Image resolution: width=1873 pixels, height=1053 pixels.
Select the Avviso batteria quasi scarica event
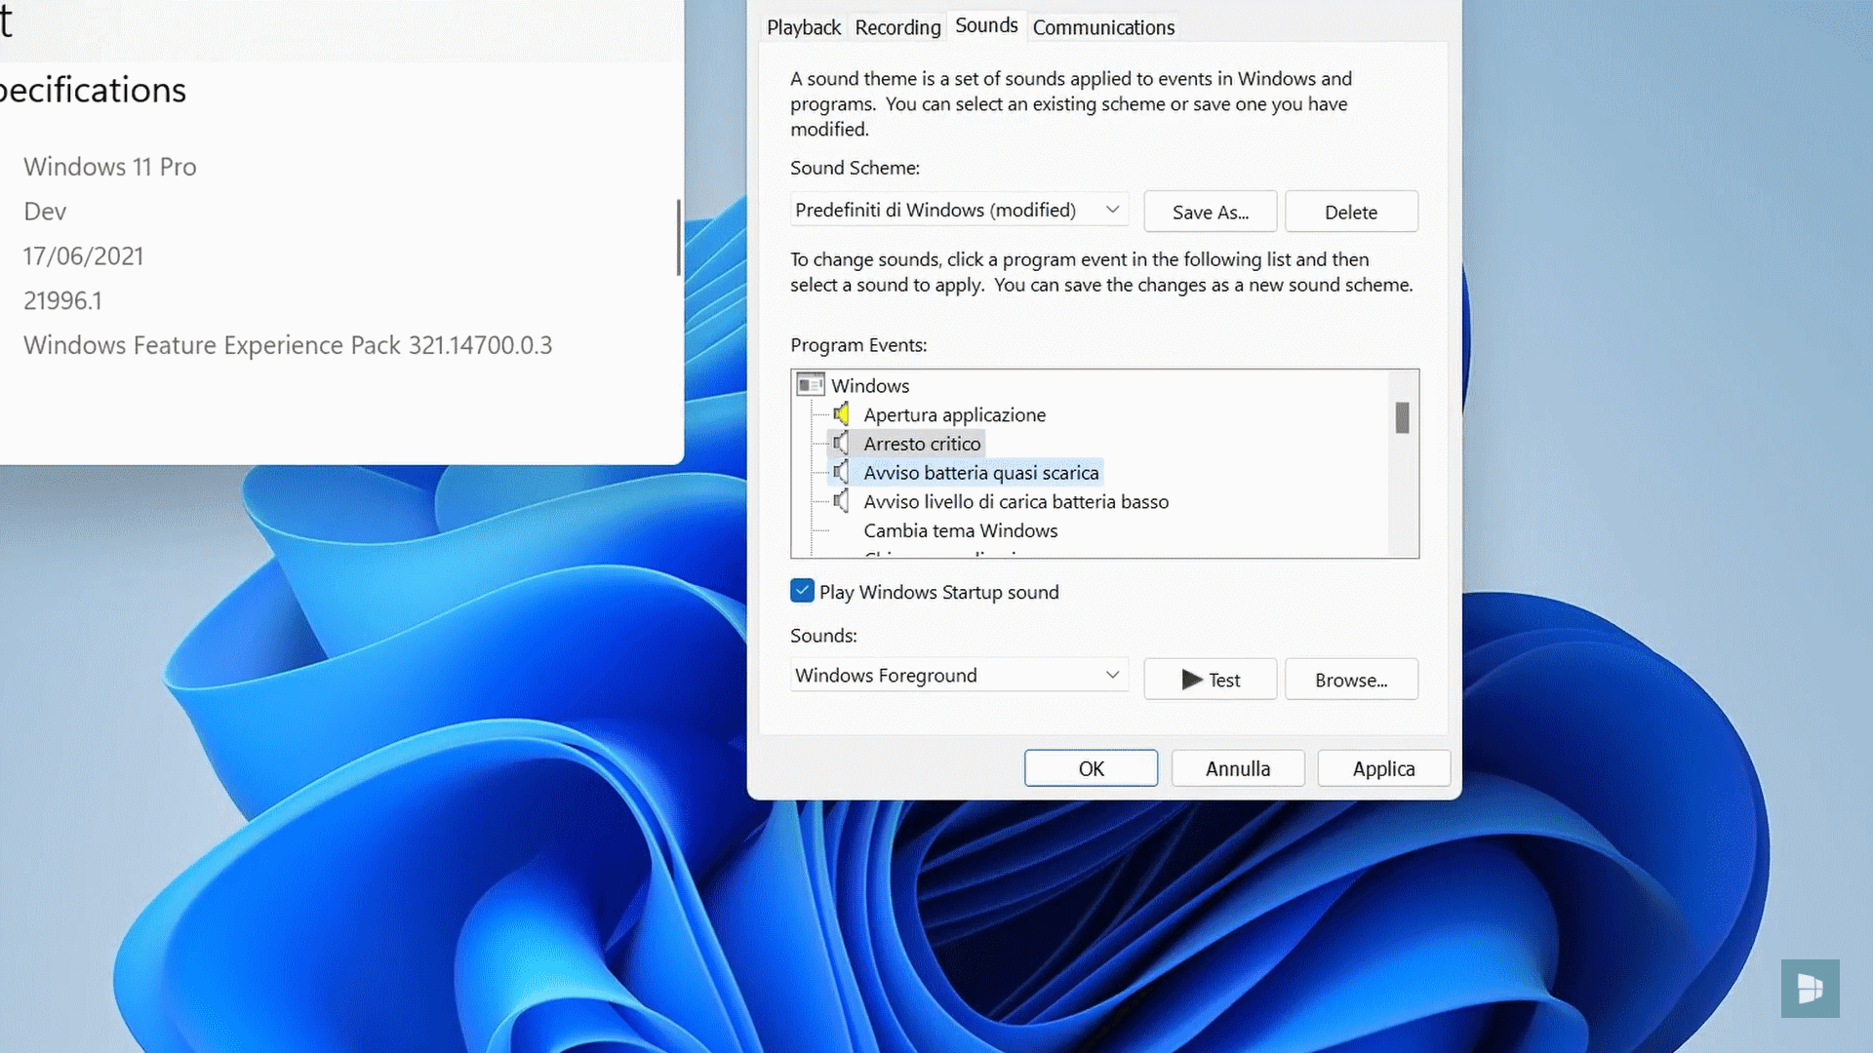point(980,473)
